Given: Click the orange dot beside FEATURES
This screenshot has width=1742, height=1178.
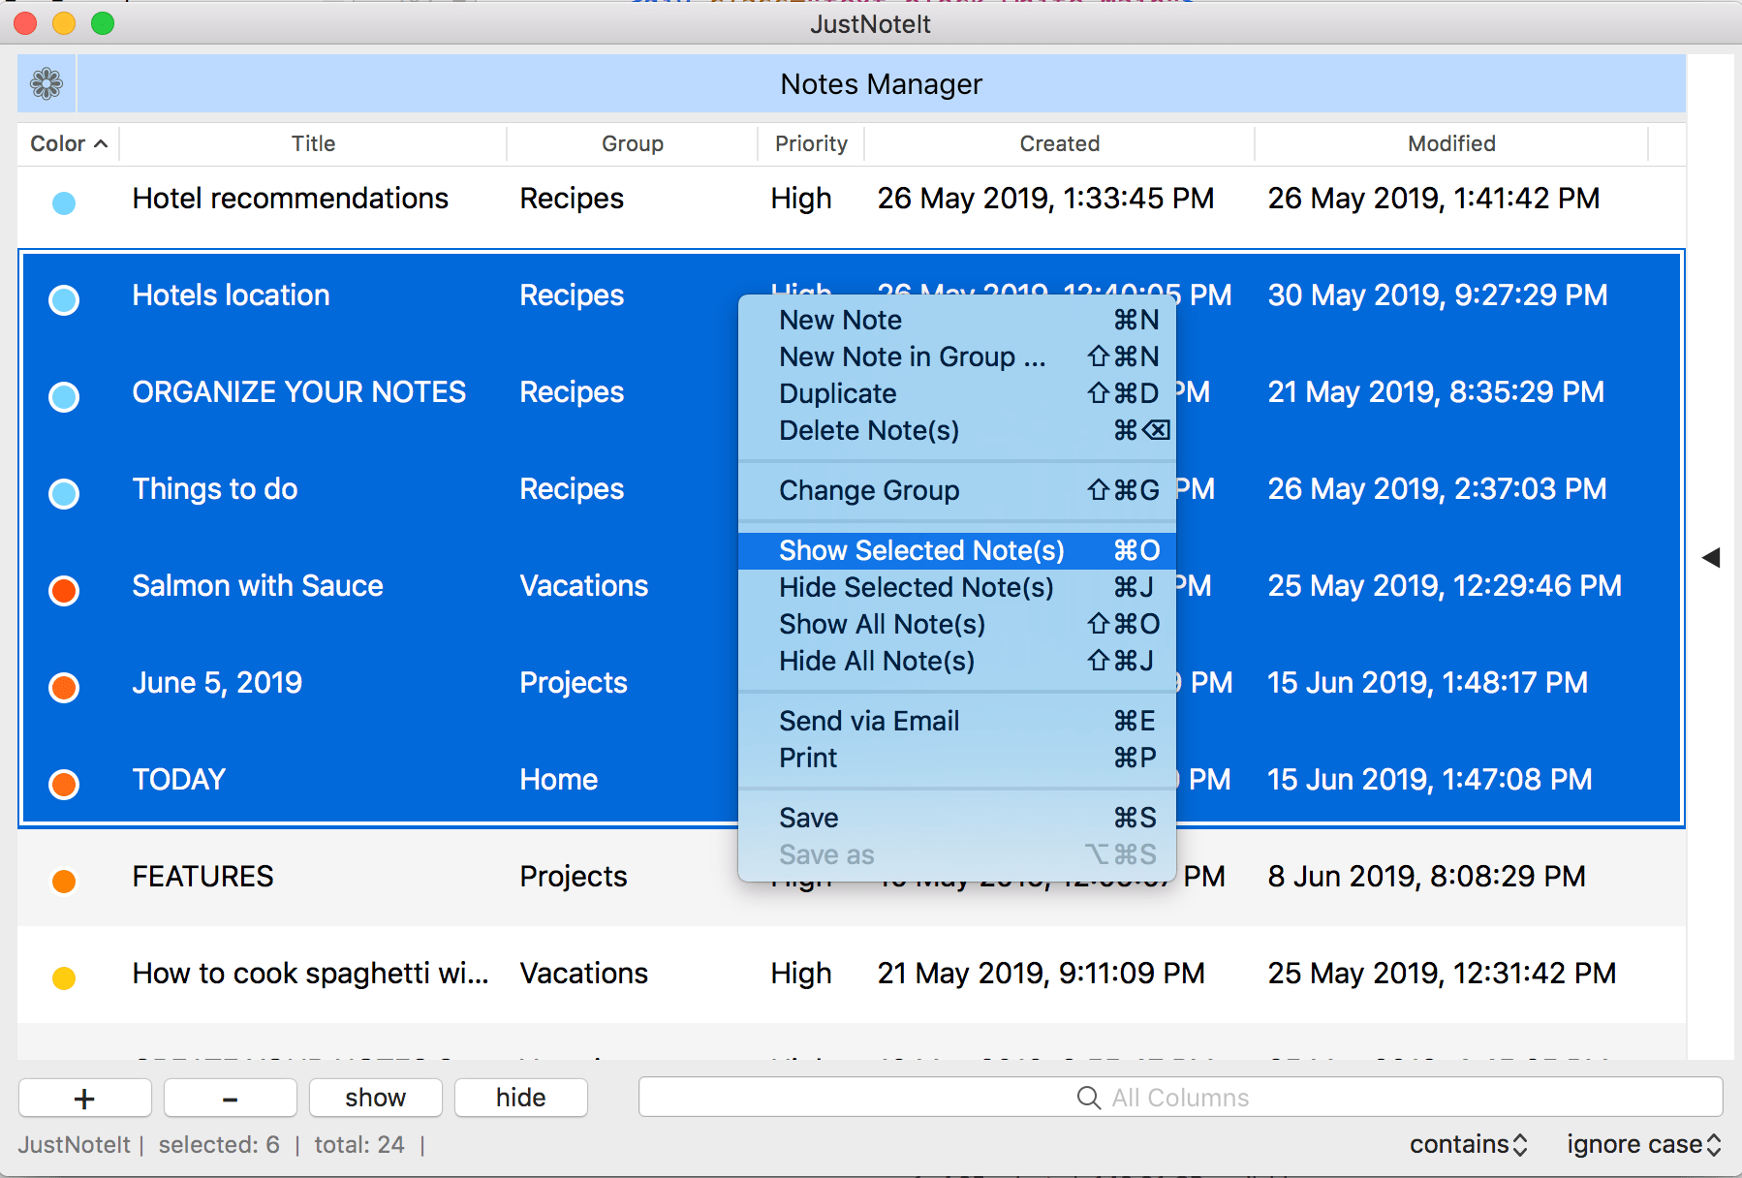Looking at the screenshot, I should pos(63,881).
